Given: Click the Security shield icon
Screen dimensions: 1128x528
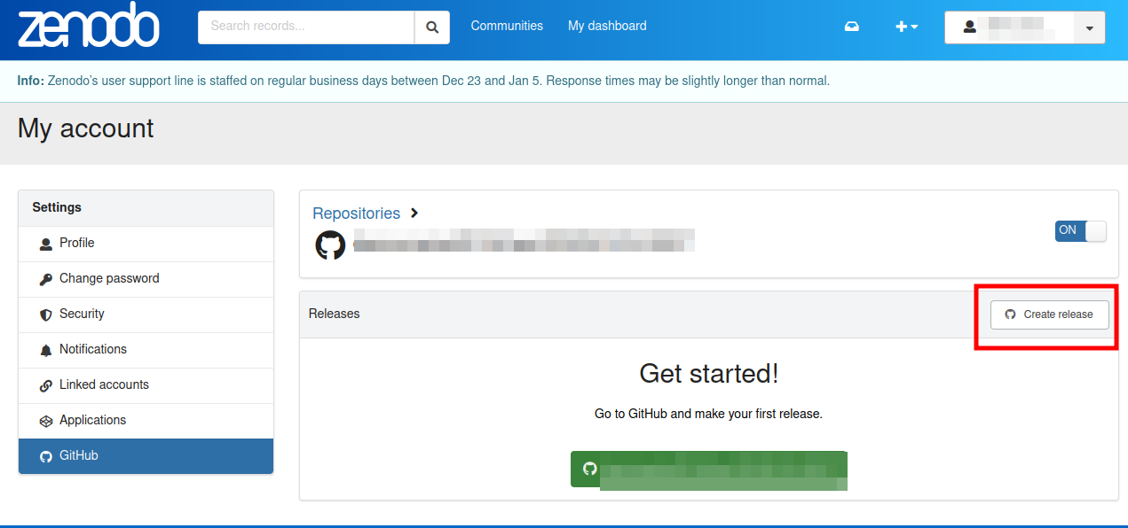Looking at the screenshot, I should [46, 314].
